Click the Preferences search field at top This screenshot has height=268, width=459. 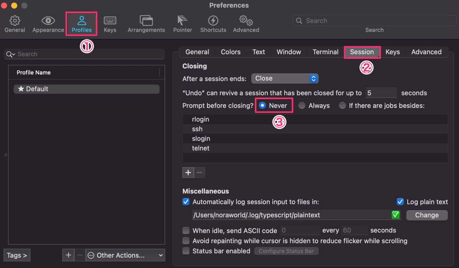pyautogui.click(x=374, y=21)
